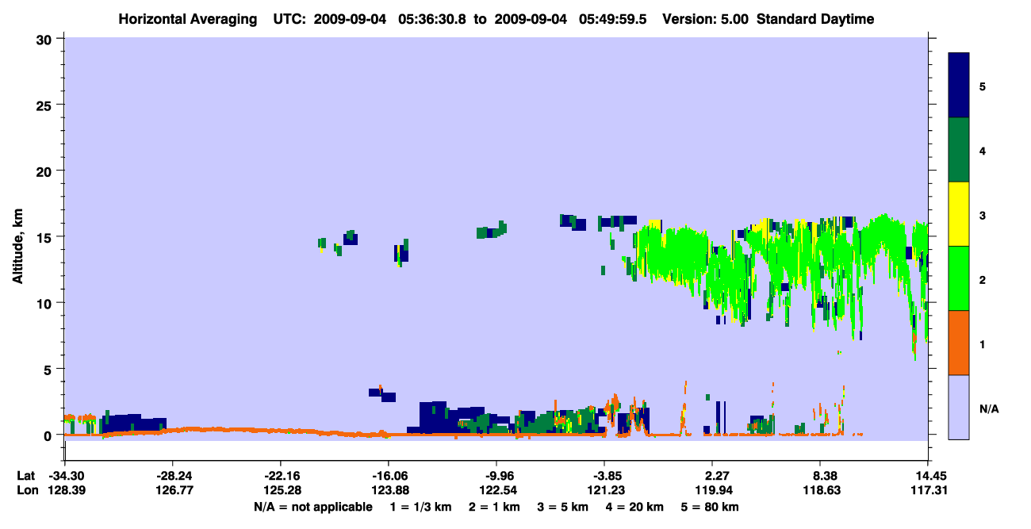Click latitude value 8.38
Viewport: 1031px width, 529px height.
pos(820,476)
